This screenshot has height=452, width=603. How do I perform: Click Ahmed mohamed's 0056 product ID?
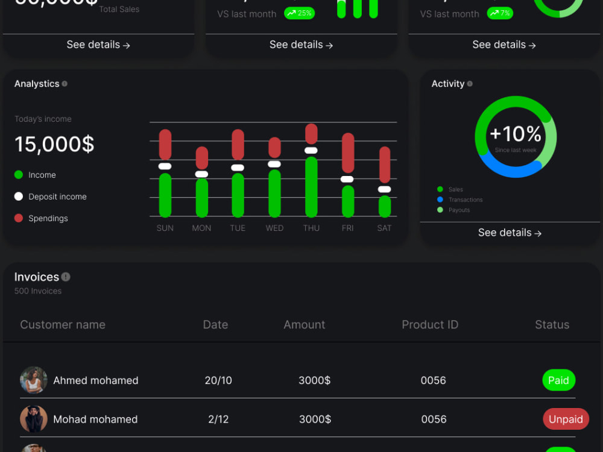pyautogui.click(x=434, y=380)
